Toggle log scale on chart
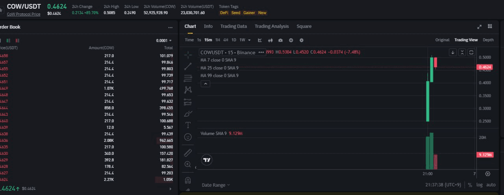Screen dimensions: 504x195 point(479,185)
